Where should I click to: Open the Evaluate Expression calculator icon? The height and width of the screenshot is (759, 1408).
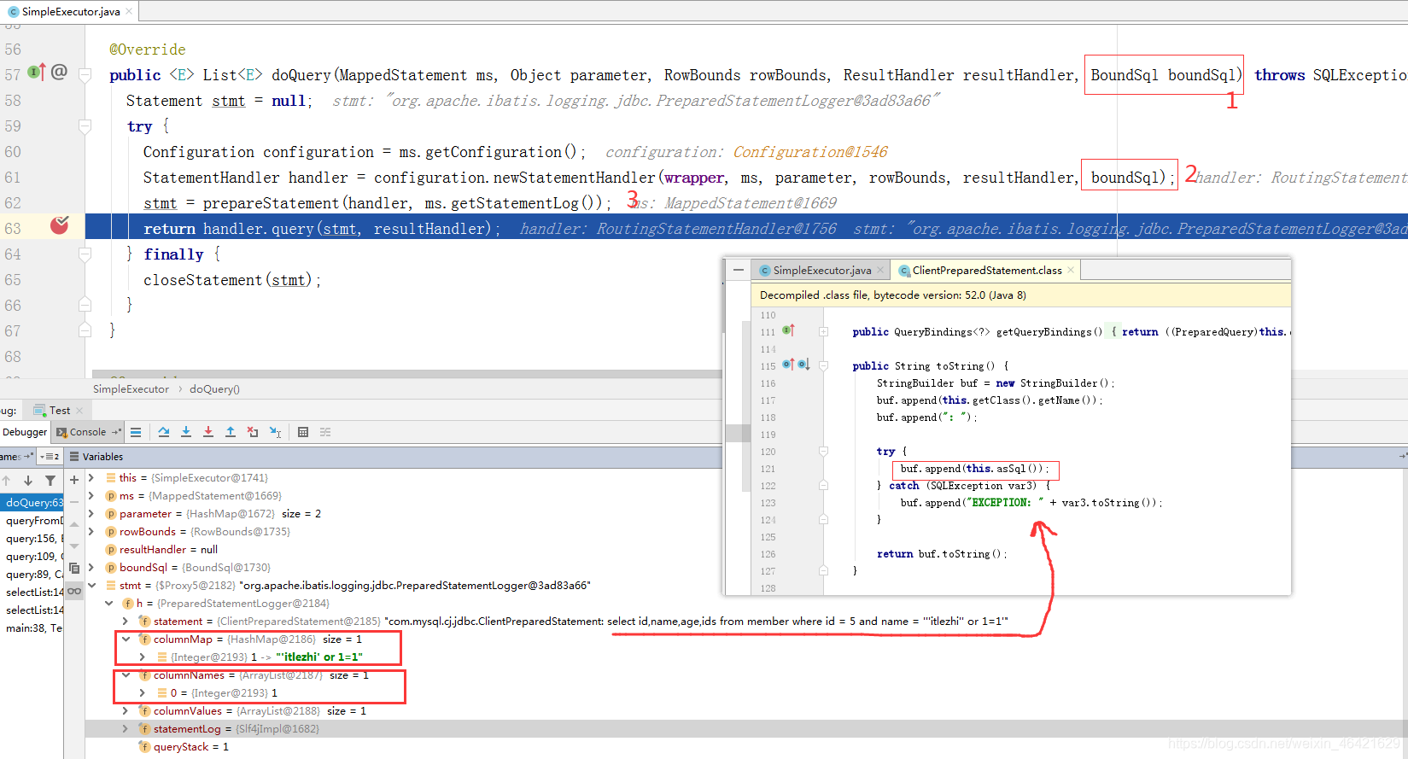coord(303,432)
